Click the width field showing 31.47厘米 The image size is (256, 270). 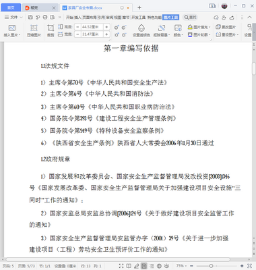coord(92,34)
